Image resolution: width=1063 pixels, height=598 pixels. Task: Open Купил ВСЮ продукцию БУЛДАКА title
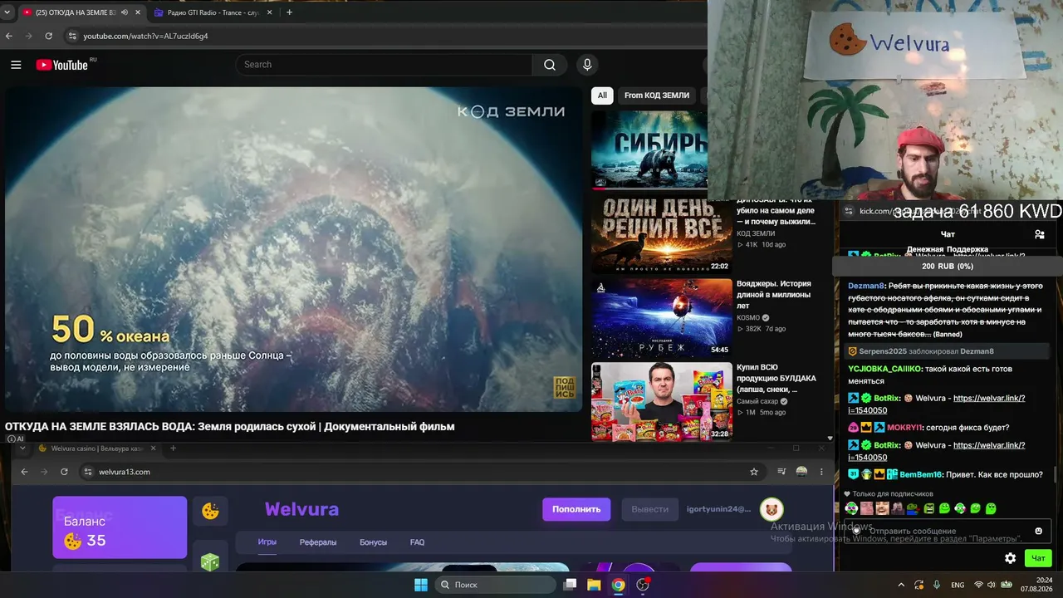[x=776, y=378]
